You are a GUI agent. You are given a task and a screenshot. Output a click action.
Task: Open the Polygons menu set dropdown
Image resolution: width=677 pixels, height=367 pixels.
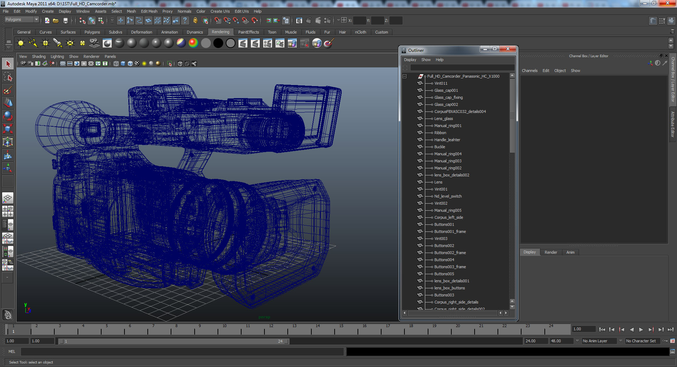click(x=21, y=20)
